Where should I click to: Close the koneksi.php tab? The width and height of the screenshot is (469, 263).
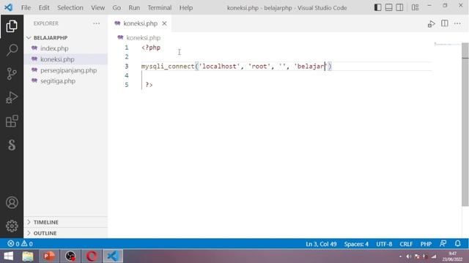pos(164,23)
